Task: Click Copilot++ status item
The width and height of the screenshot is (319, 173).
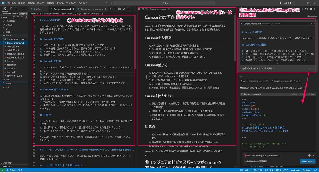Action: tap(307, 170)
